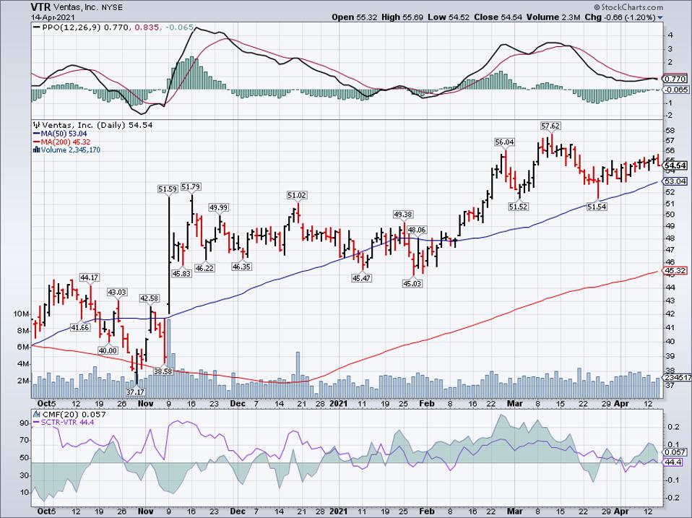Select the black line marker before PPO(12,26,9)

point(36,27)
